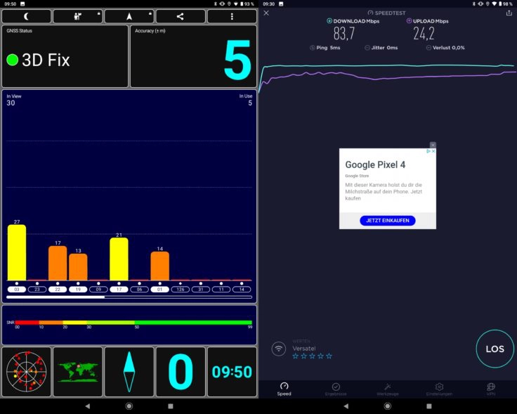This screenshot has height=414, width=517.
Task: Open the satellite sky view radar tile
Action: 27,371
